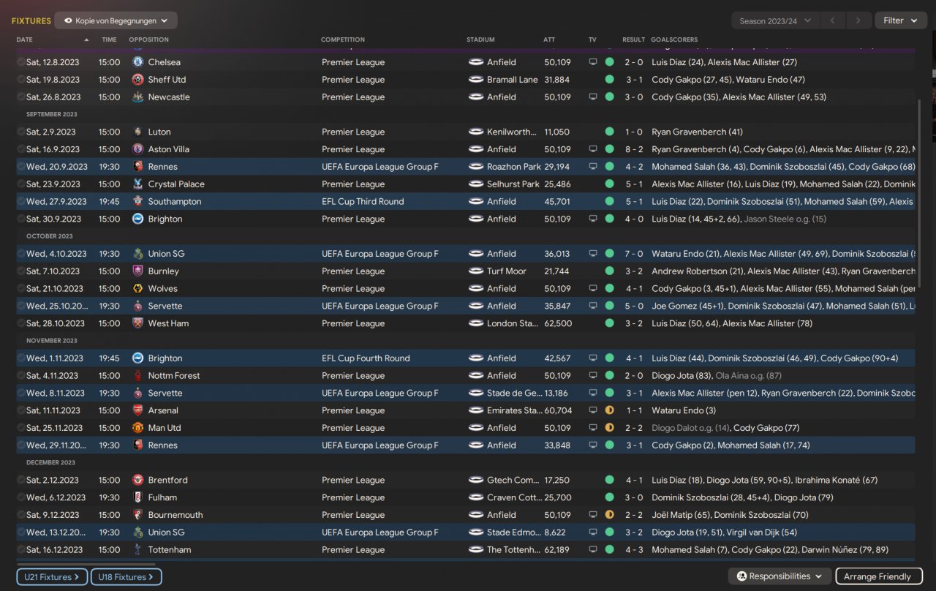Toggle the selection circle for Southampton fixture

tap(21, 202)
